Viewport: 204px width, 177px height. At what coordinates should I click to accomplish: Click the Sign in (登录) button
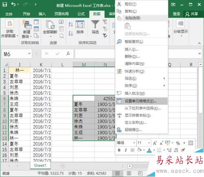[x=177, y=14]
